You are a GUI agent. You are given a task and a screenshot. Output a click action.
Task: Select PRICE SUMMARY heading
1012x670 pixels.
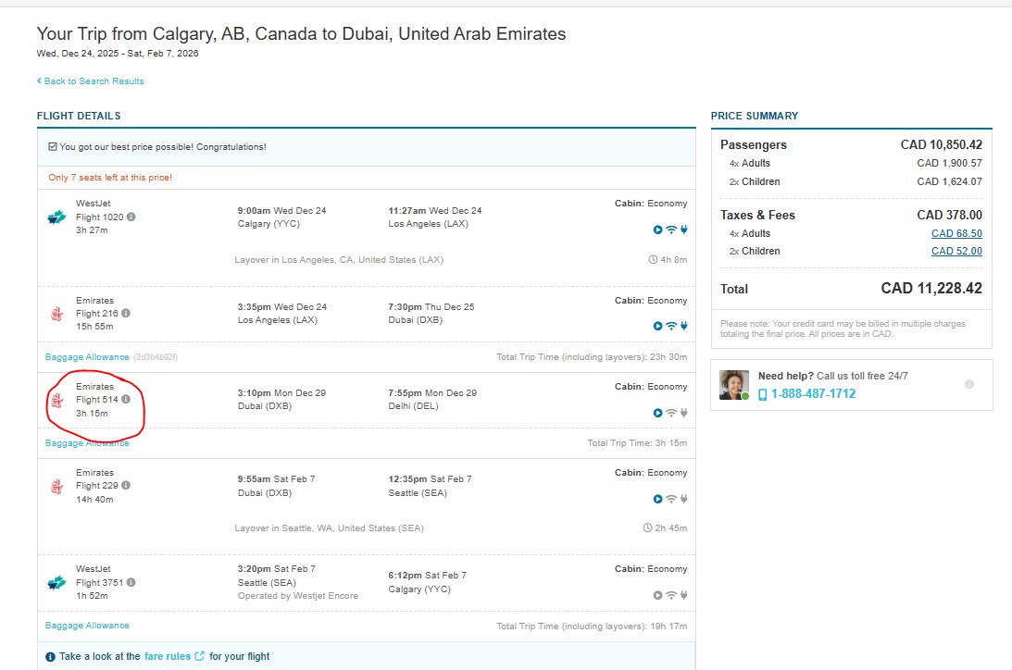coord(755,116)
